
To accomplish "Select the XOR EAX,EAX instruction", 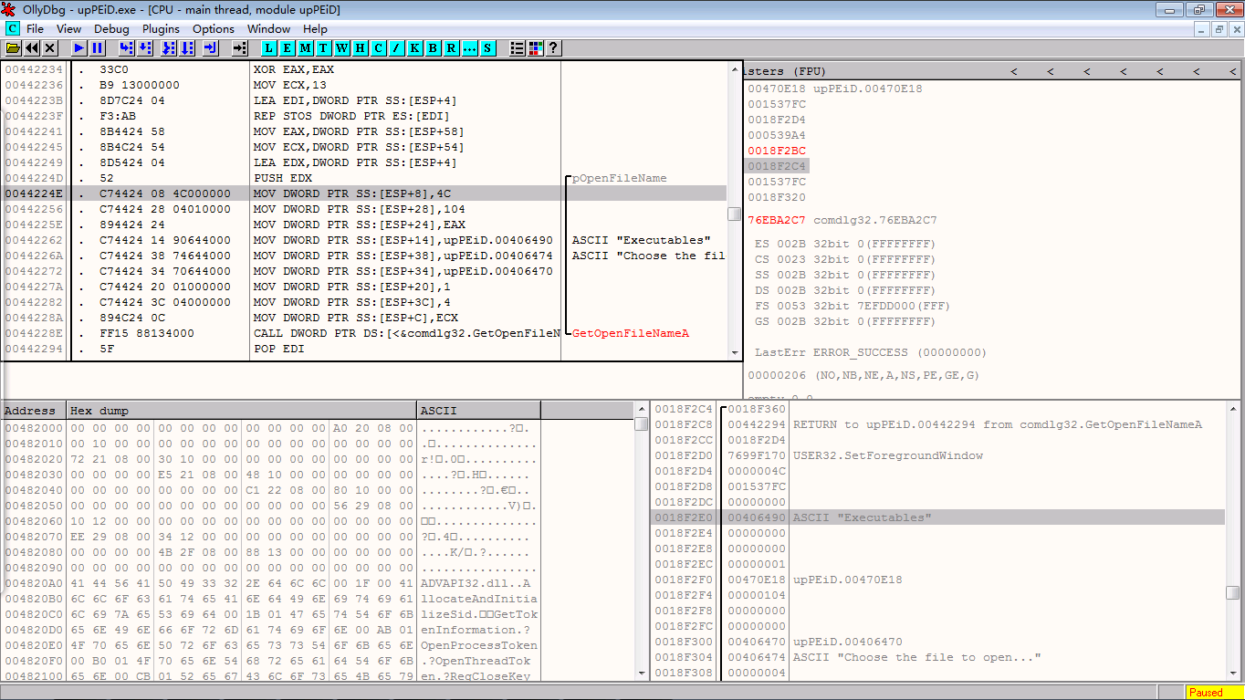I will pos(365,69).
